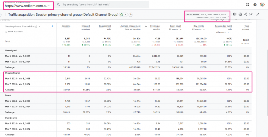Add secondary dimension with blue plus
This screenshot has height=137, width=268.
click(x=52, y=26)
